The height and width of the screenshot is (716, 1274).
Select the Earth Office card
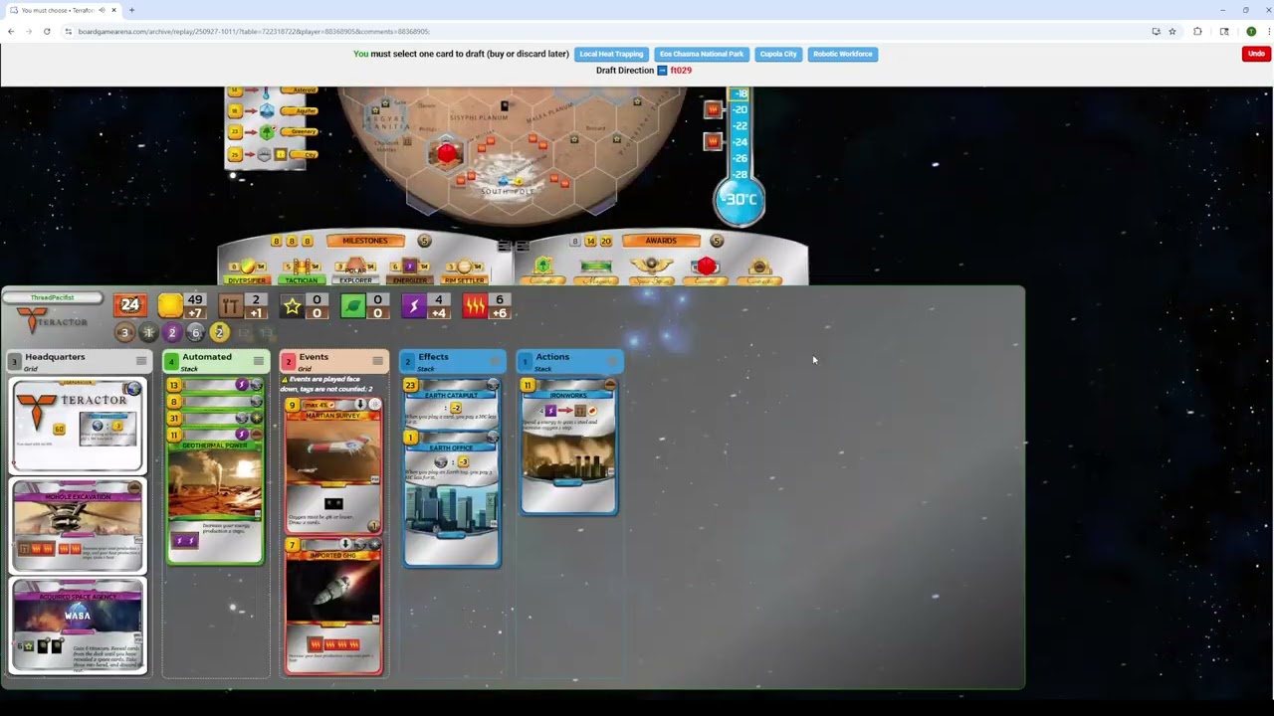pyautogui.click(x=452, y=499)
